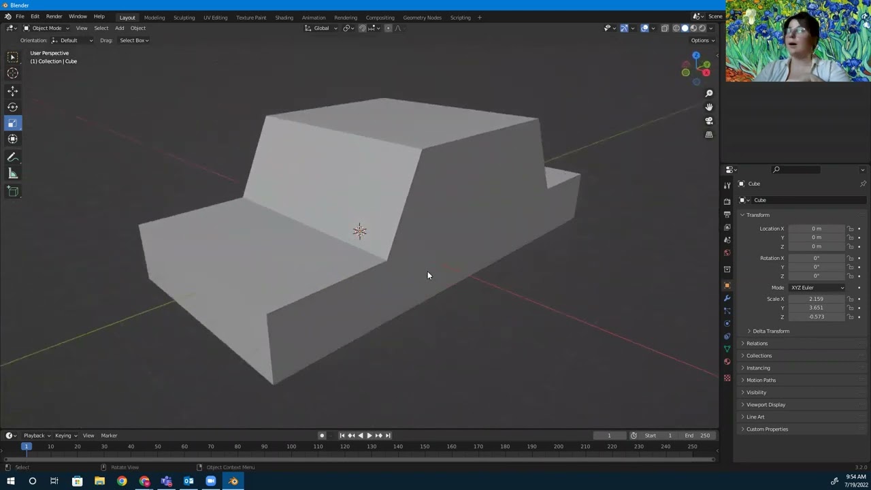
Task: Open the Shading workspace tab
Action: coord(284,17)
